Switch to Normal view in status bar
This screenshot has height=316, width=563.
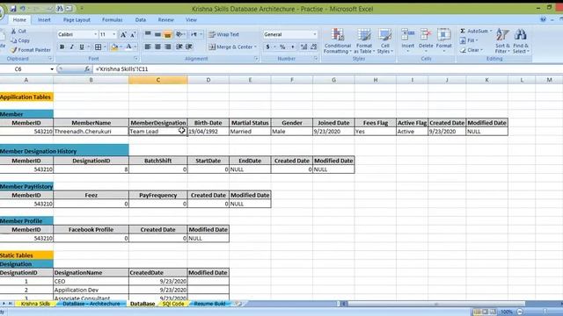click(x=477, y=312)
